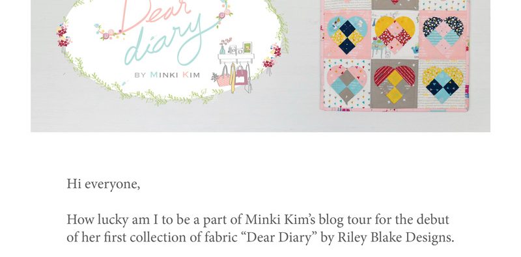Select the yellow heart quilt block
The height and width of the screenshot is (257, 521).
[395, 35]
